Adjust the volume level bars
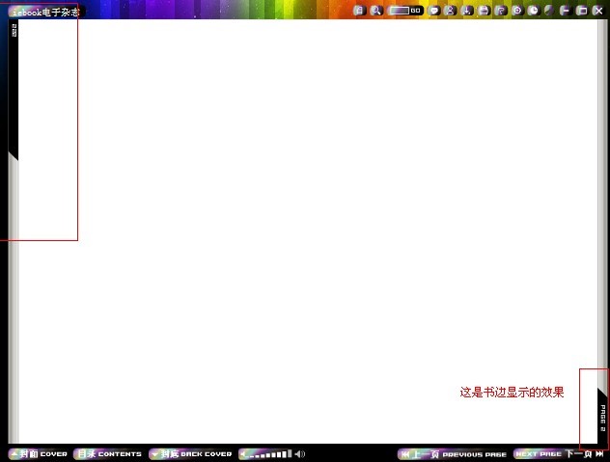Image resolution: width=610 pixels, height=462 pixels. [x=268, y=454]
